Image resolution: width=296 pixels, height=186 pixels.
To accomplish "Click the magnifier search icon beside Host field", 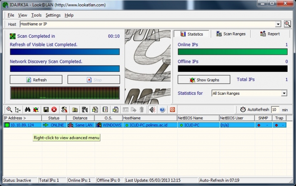I will coord(287,24).
